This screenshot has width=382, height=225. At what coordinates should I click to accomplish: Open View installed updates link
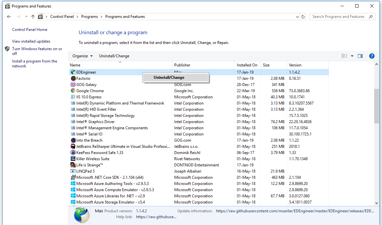(x=31, y=41)
